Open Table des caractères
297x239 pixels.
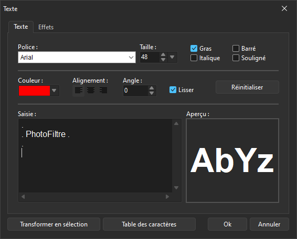[149, 224]
